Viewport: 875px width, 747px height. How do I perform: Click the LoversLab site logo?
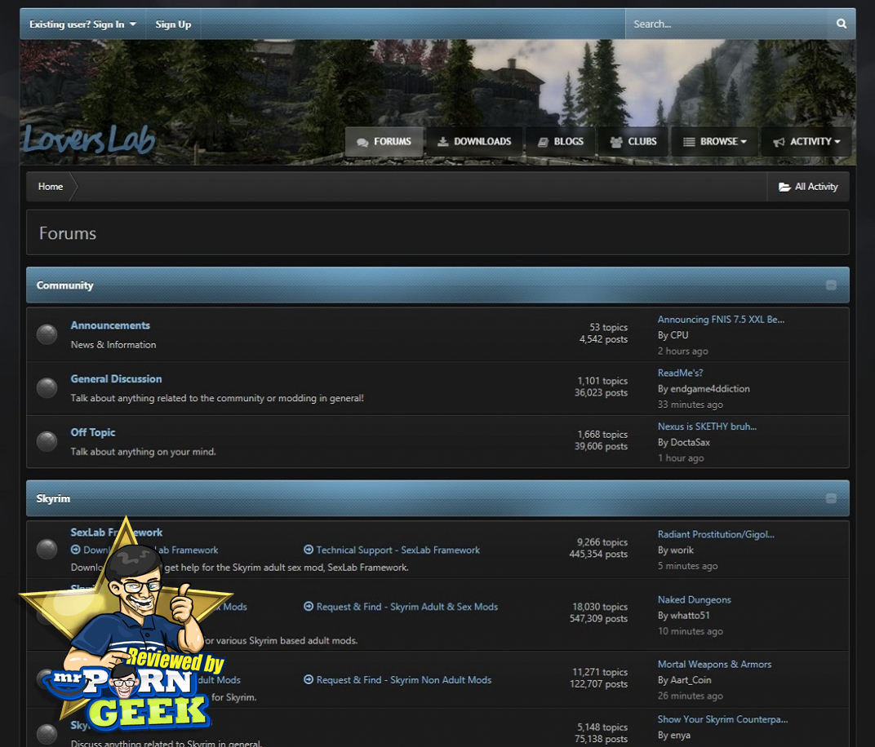pyautogui.click(x=88, y=139)
